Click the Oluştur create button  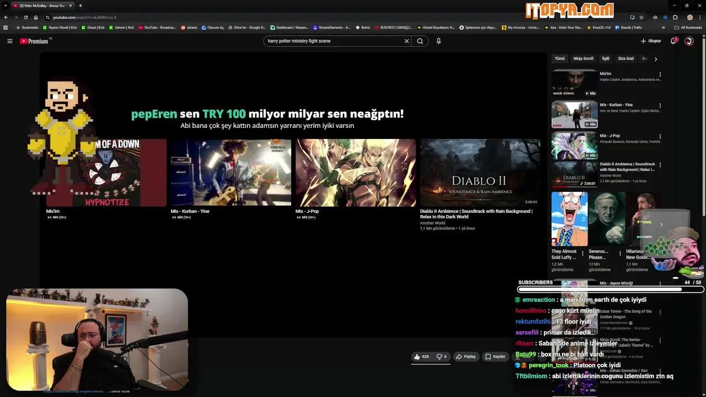tap(651, 41)
